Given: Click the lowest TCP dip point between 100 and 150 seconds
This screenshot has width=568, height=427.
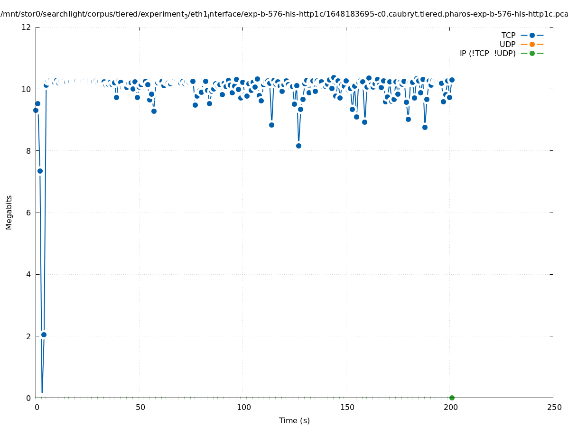Looking at the screenshot, I should [x=298, y=146].
